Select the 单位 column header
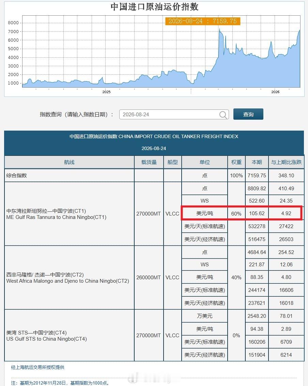308x386 pixels. coord(205,162)
